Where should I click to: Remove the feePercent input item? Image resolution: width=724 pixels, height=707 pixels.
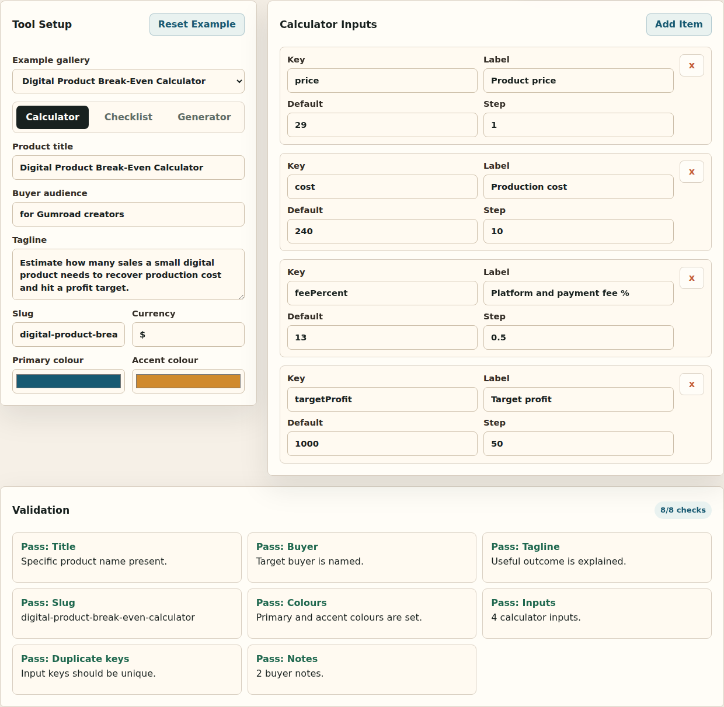coord(692,278)
